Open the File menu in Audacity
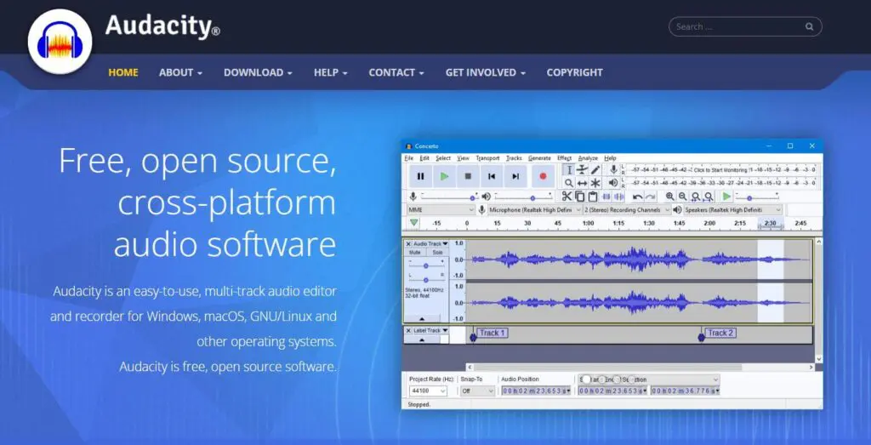This screenshot has height=445, width=871. [409, 158]
